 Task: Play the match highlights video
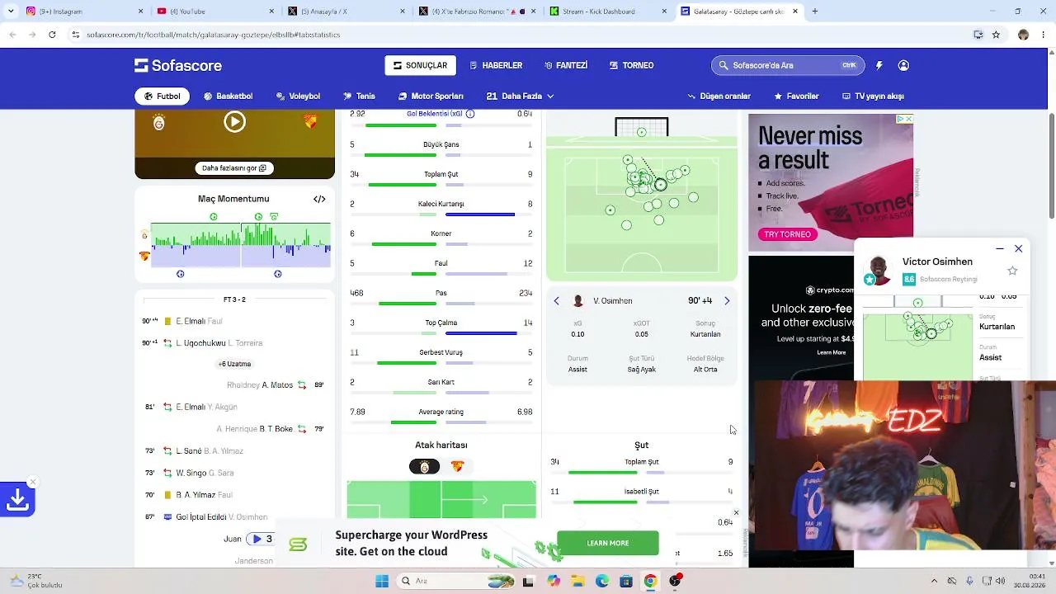click(x=234, y=122)
